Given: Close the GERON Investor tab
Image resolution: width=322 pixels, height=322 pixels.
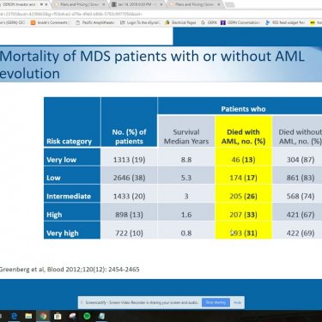Looking at the screenshot, I should coord(46,4).
